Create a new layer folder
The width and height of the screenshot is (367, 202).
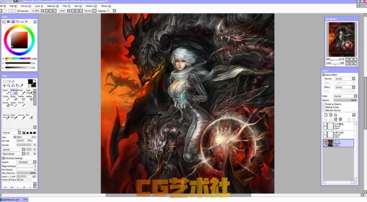(x=335, y=115)
